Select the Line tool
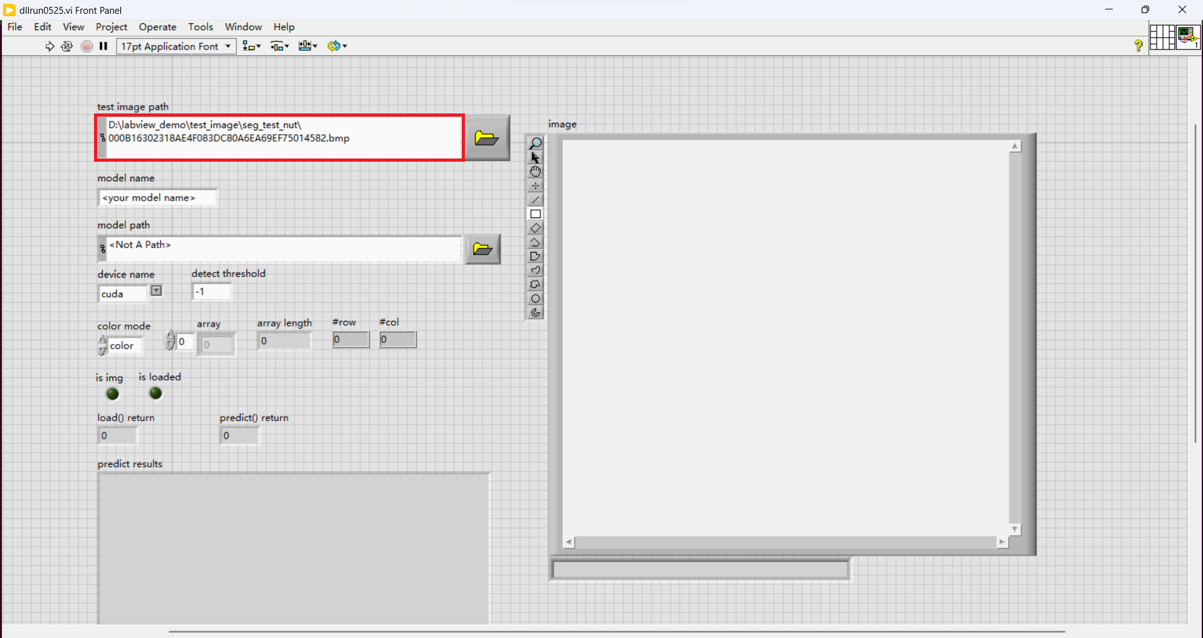 pyautogui.click(x=535, y=200)
